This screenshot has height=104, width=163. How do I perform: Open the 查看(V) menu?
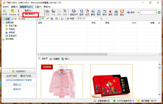point(14,7)
